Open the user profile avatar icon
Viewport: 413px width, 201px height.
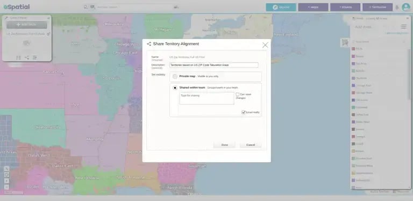pos(406,7)
